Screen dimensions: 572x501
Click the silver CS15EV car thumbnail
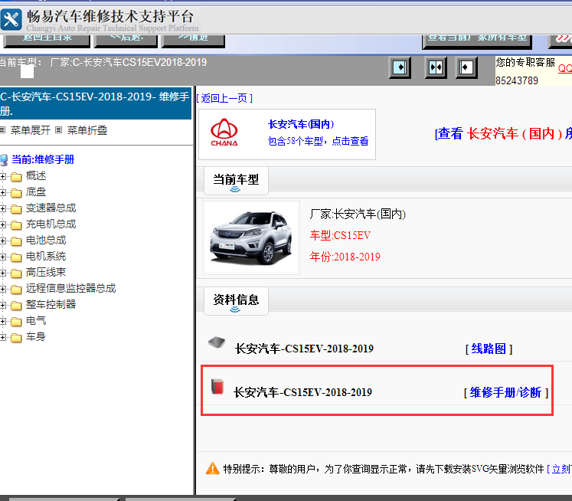point(251,237)
